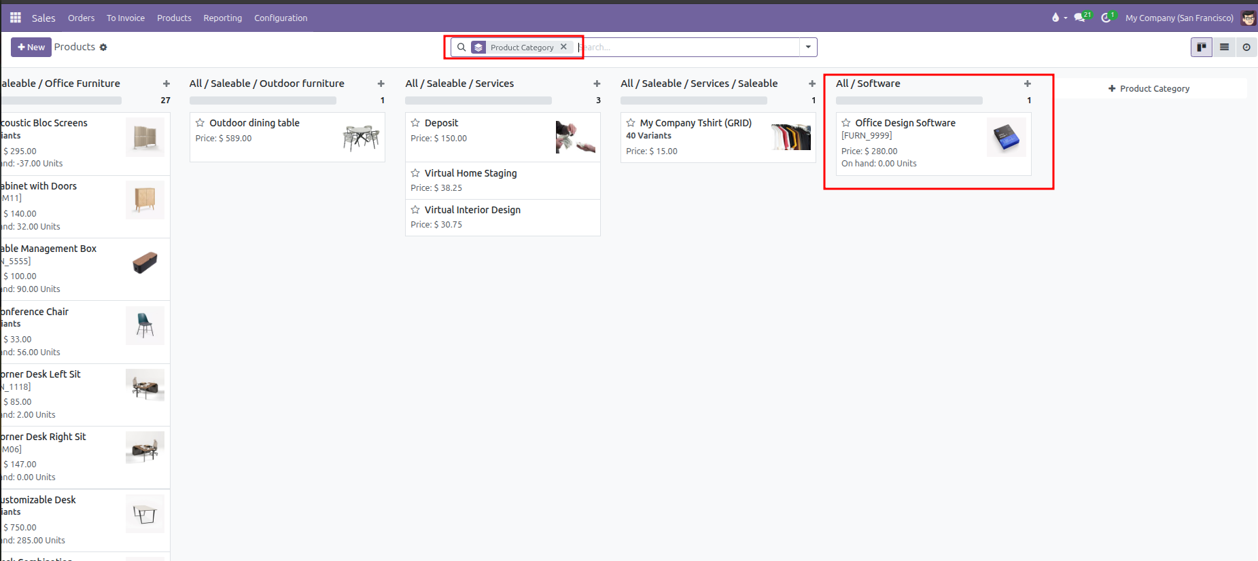Open My Company (San Francisco) switcher
Viewport: 1258px width, 561px height.
(1179, 18)
